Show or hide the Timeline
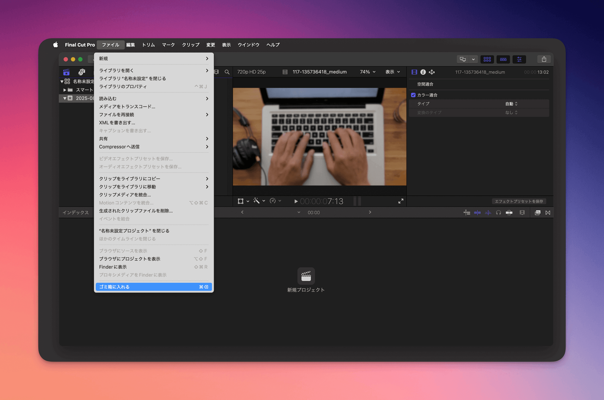 (503, 59)
